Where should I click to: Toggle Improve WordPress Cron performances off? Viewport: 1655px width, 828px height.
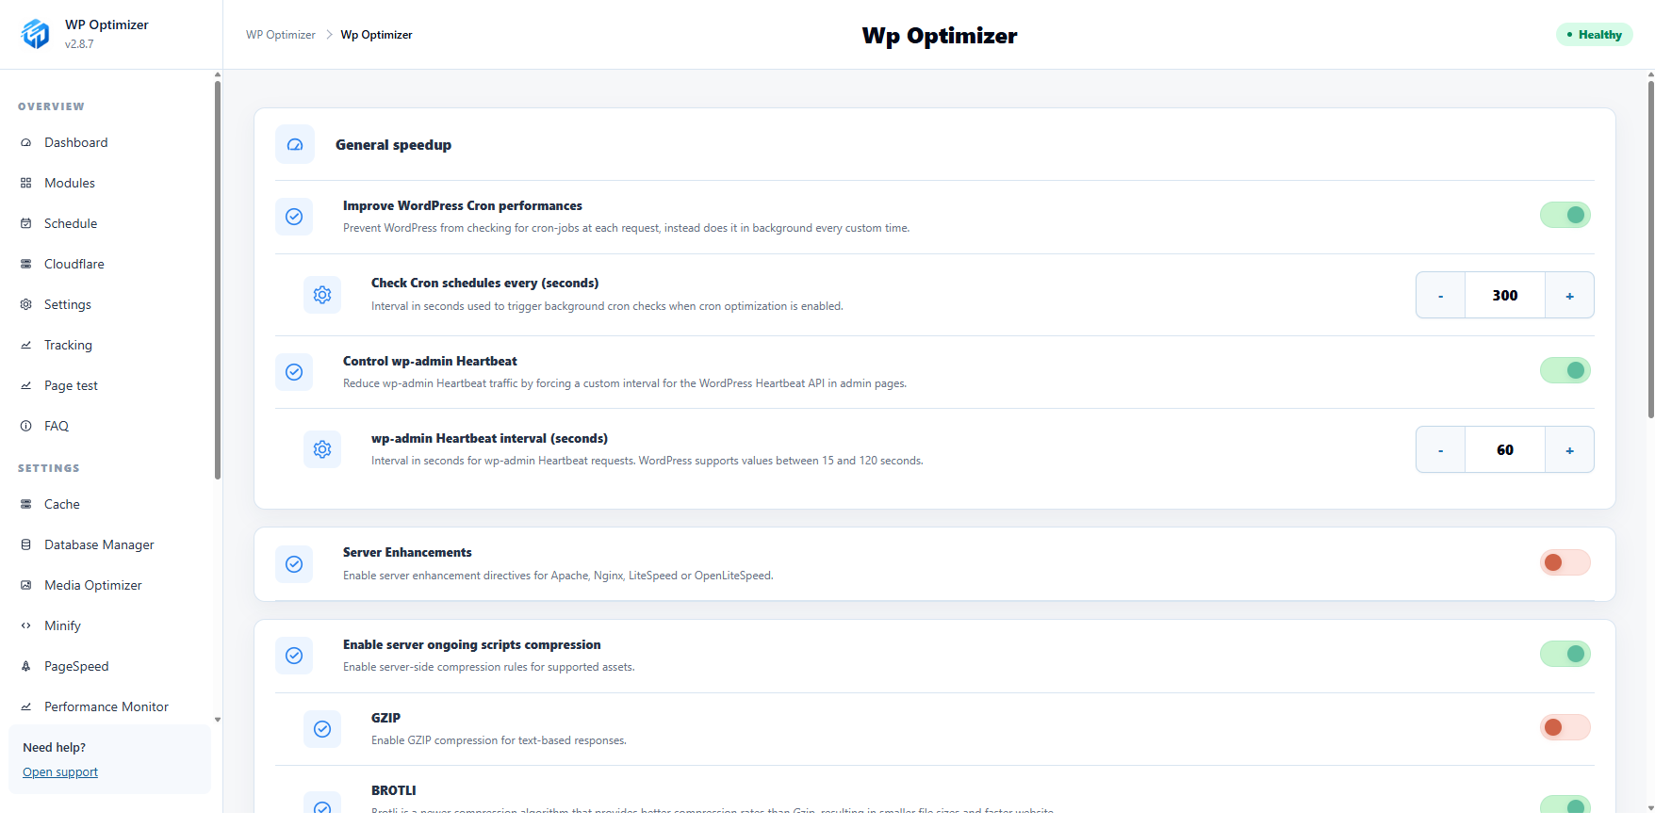pos(1565,216)
